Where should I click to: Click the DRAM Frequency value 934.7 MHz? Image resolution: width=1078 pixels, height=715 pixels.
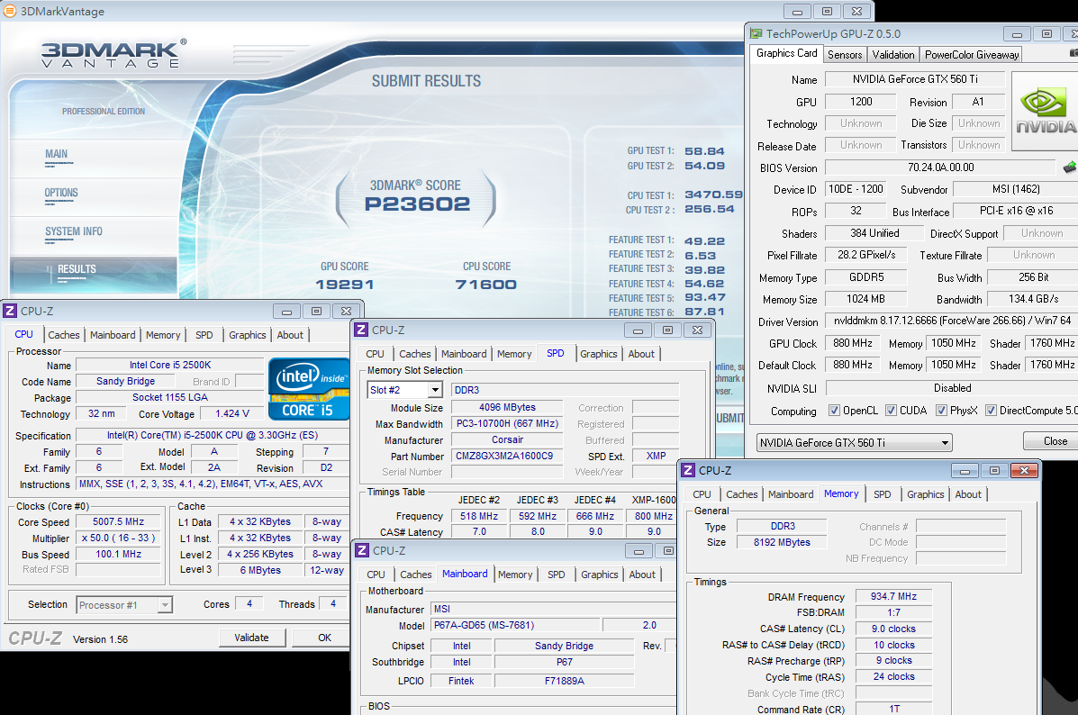coord(893,597)
